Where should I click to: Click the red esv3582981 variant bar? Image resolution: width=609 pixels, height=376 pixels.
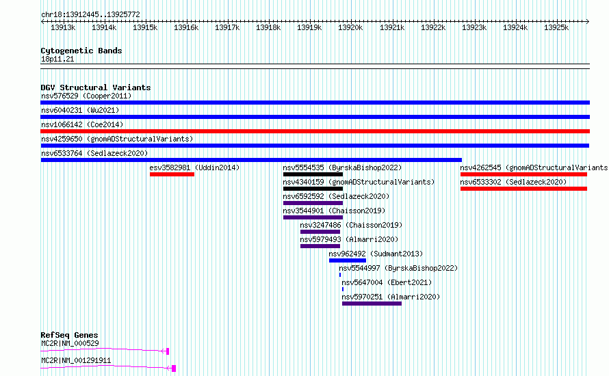tap(172, 174)
